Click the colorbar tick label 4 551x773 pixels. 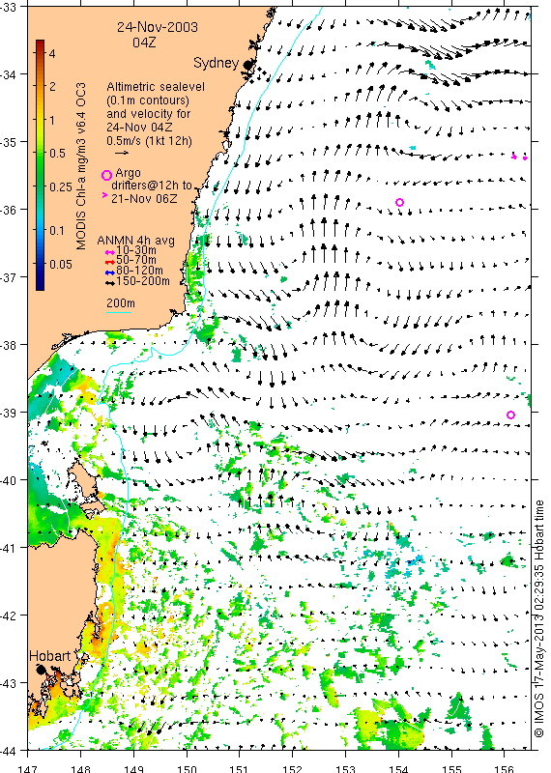pos(52,53)
